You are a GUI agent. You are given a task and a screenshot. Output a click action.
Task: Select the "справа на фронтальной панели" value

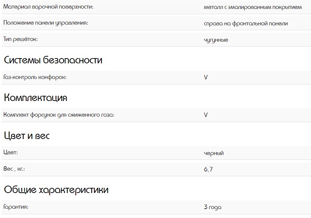[x=246, y=23]
